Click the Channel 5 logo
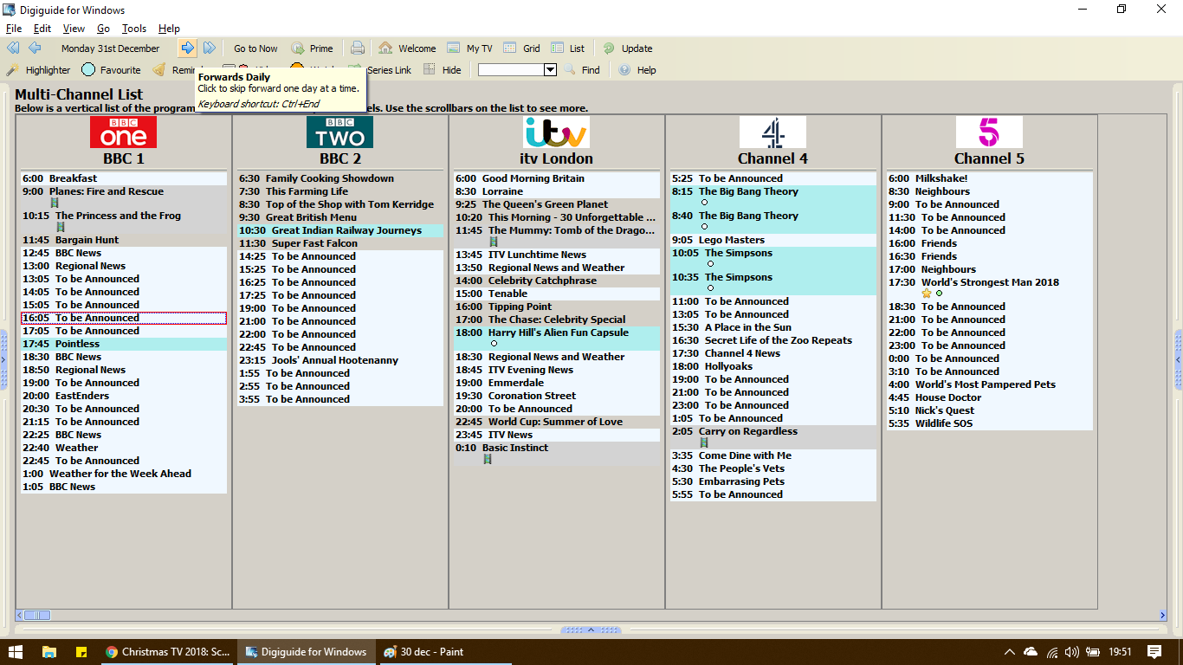 click(x=989, y=132)
